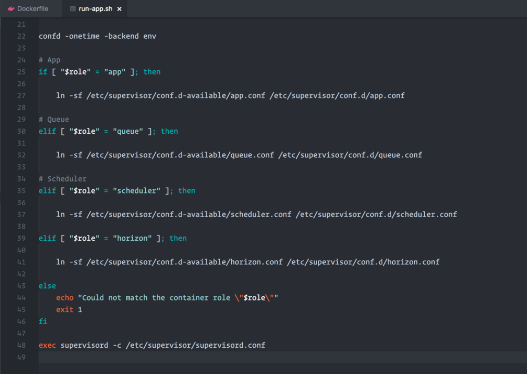Click line number 48 in the gutter

pyautogui.click(x=21, y=345)
